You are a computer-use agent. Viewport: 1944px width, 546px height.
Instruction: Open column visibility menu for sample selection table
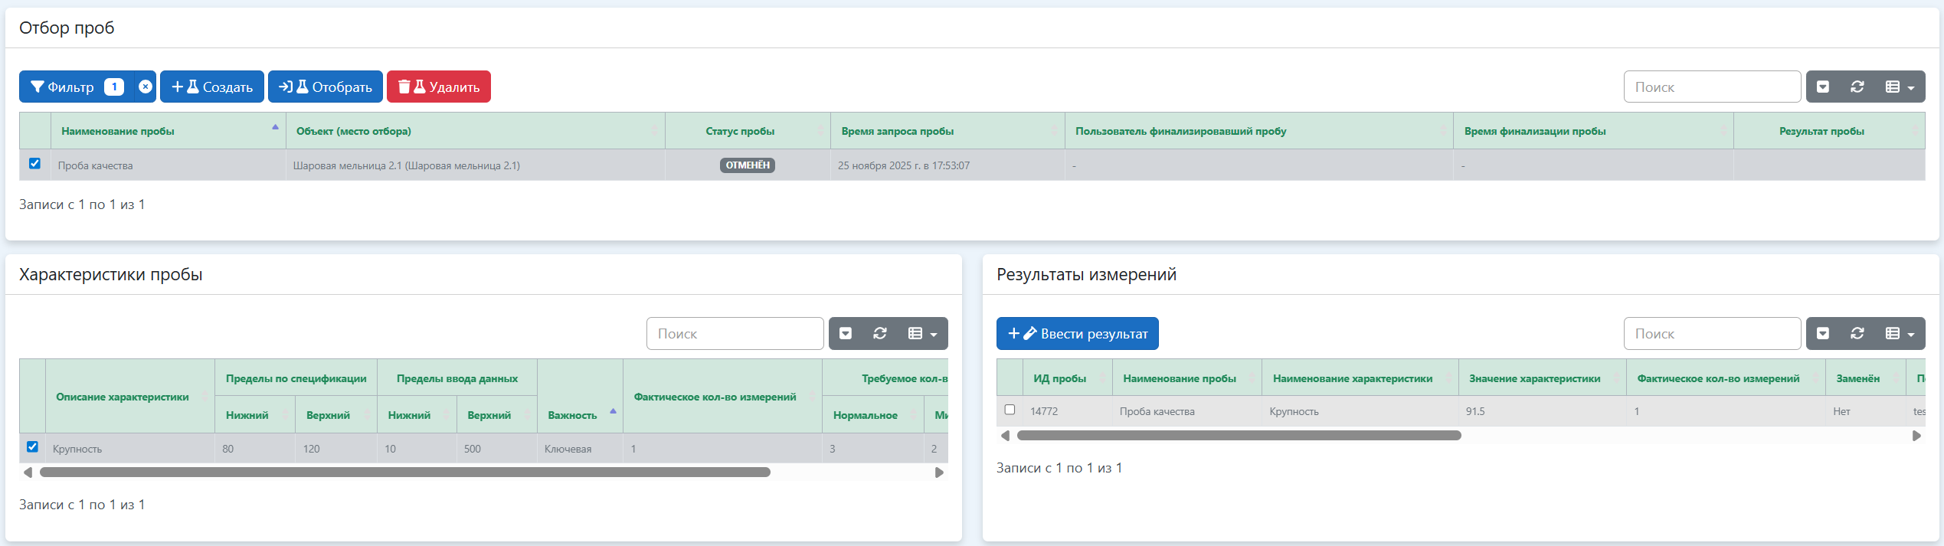click(1900, 87)
